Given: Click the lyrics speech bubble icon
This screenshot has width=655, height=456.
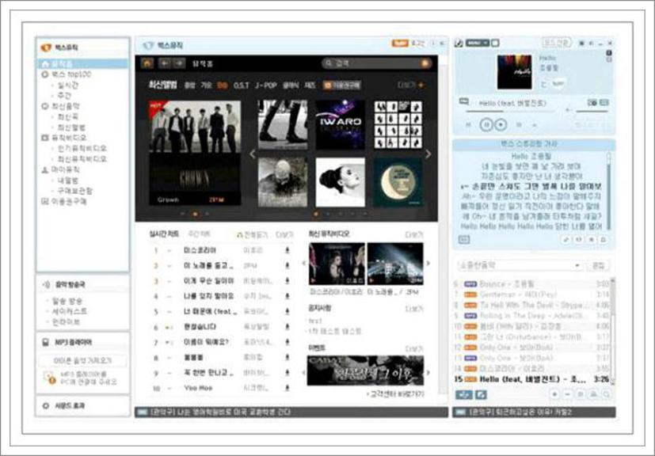Looking at the screenshot, I should (x=463, y=101).
